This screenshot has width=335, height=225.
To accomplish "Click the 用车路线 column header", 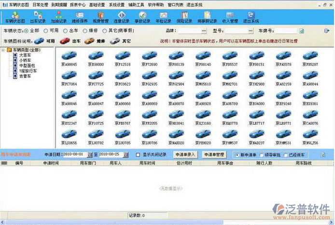I will (303, 163).
